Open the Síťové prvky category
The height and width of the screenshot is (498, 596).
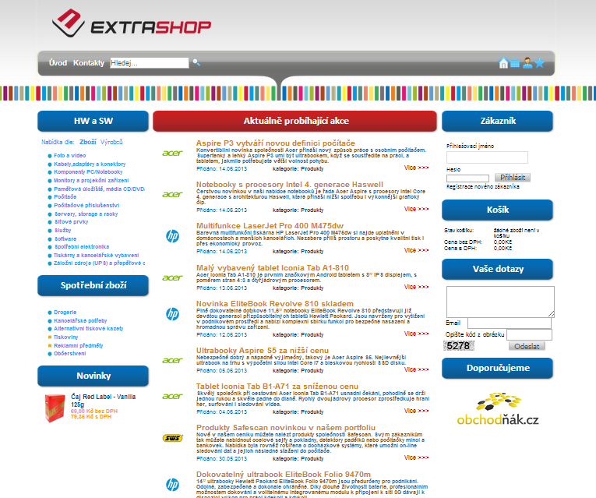coord(72,221)
